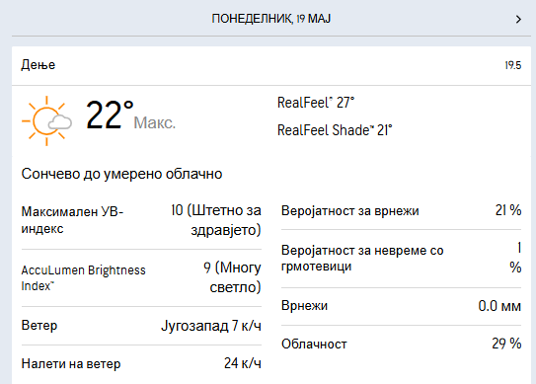This screenshot has width=536, height=384.
Task: Select the Дење section title
Action: [38, 65]
